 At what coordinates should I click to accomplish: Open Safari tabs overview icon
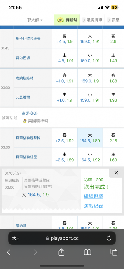[114, 252]
